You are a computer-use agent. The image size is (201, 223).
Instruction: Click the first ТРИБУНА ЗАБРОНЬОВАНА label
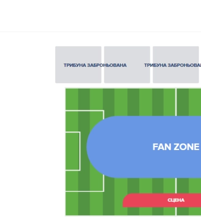[95, 65]
